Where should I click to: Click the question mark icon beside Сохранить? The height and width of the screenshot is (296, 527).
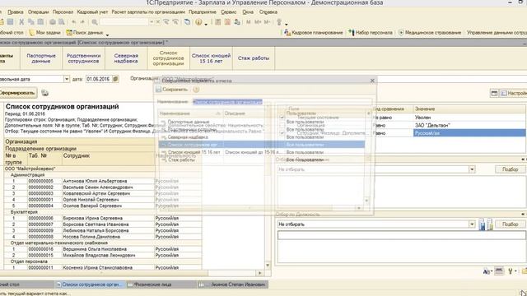point(196,90)
